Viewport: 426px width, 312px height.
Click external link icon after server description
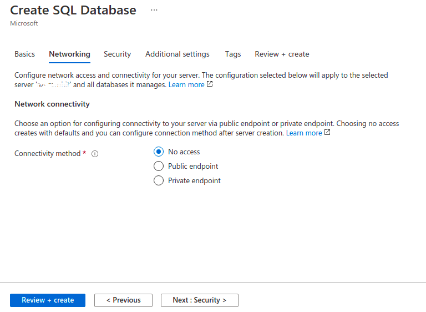210,84
